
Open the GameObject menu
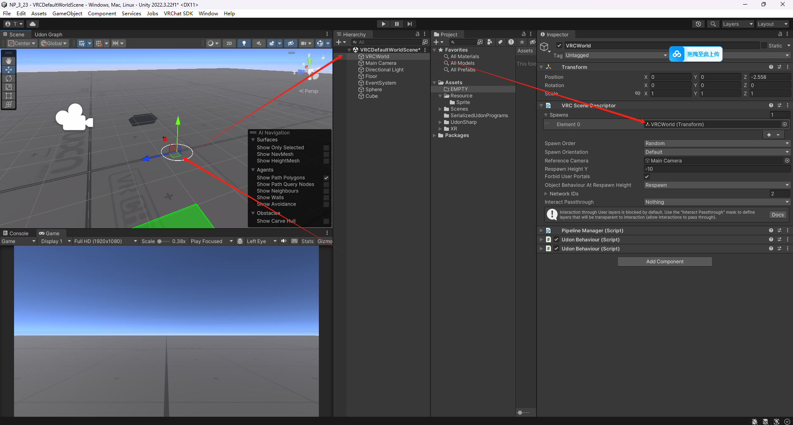click(x=67, y=14)
